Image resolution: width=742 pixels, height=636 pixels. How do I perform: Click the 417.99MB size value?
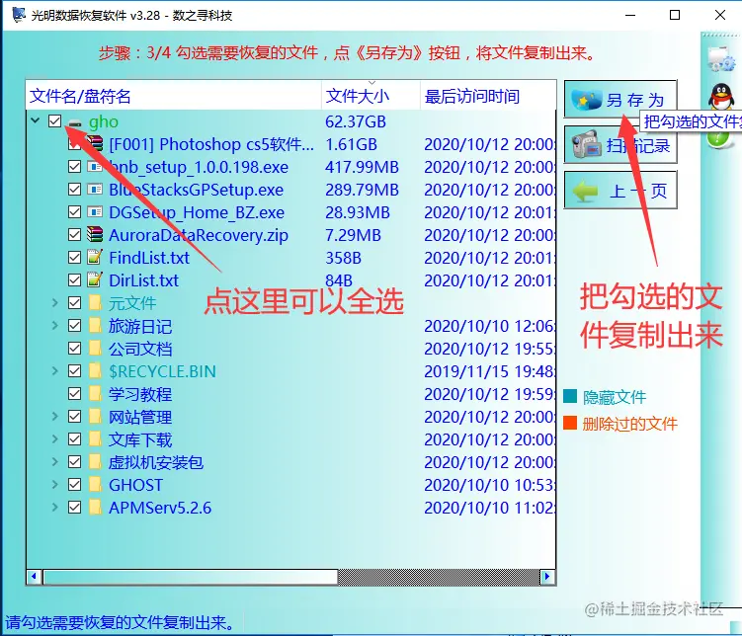(362, 167)
